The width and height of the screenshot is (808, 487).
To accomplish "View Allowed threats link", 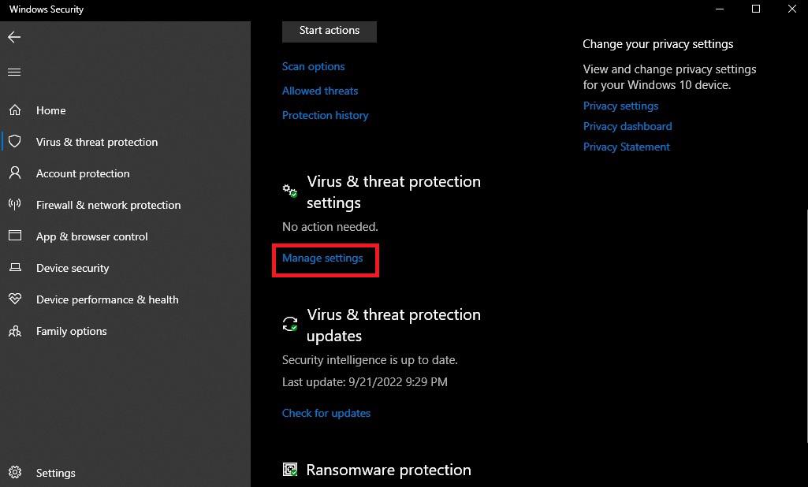I will [320, 91].
